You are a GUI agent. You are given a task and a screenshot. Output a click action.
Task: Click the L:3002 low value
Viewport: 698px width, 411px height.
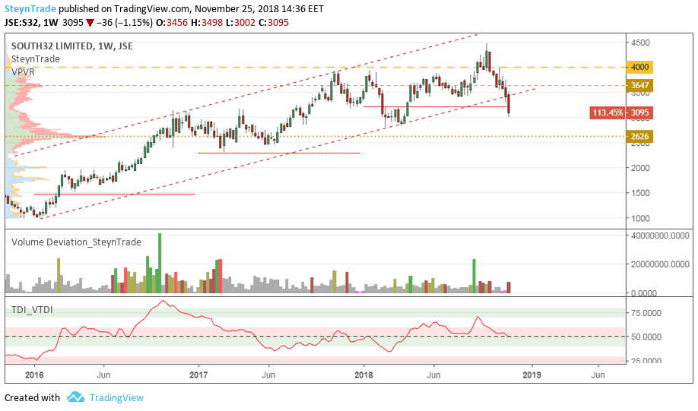coord(240,22)
